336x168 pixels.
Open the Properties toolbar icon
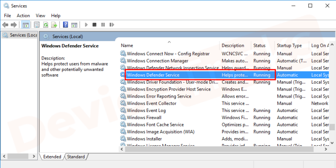(37, 25)
